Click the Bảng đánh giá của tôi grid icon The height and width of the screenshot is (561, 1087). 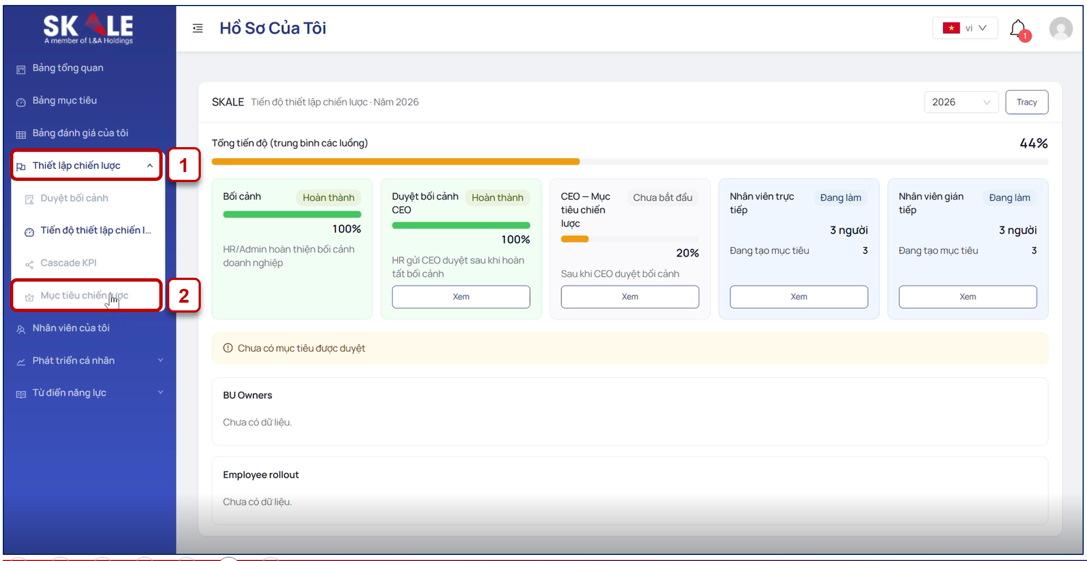click(21, 134)
